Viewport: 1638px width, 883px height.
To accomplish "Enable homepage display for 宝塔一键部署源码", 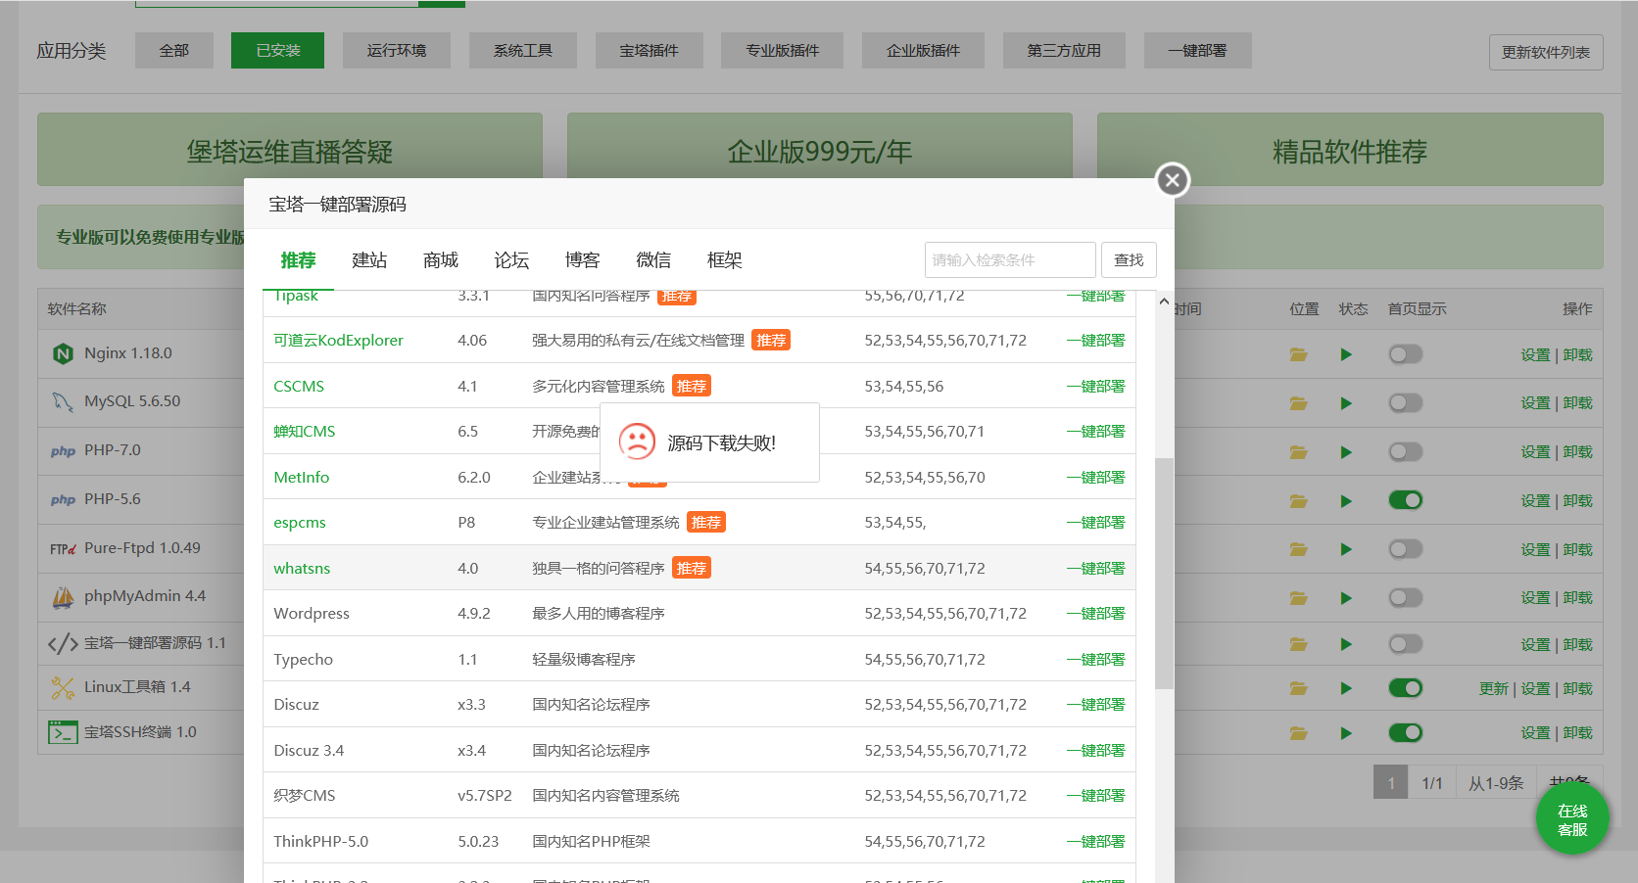I will (1406, 644).
